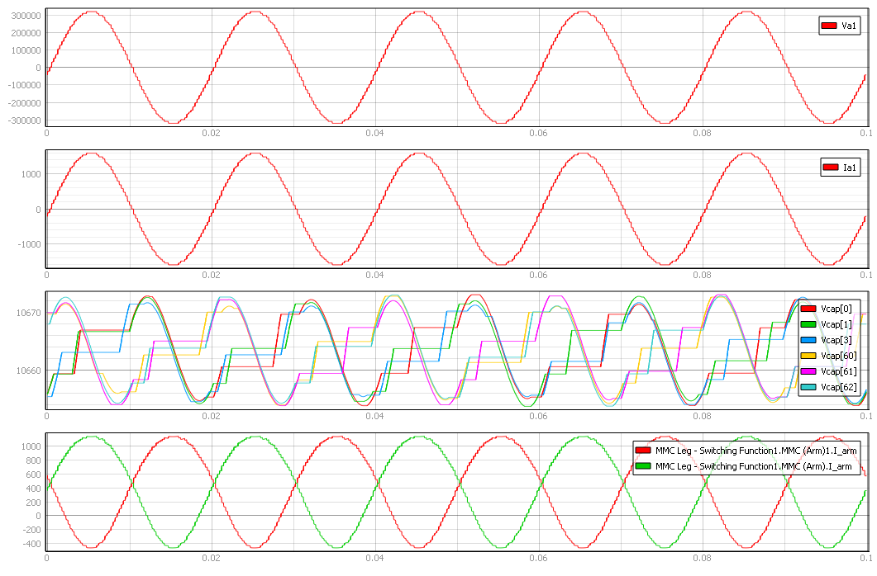This screenshot has width=877, height=576.
Task: Click the 0.04 x-axis tick under Ia1 plot
Action: point(374,275)
